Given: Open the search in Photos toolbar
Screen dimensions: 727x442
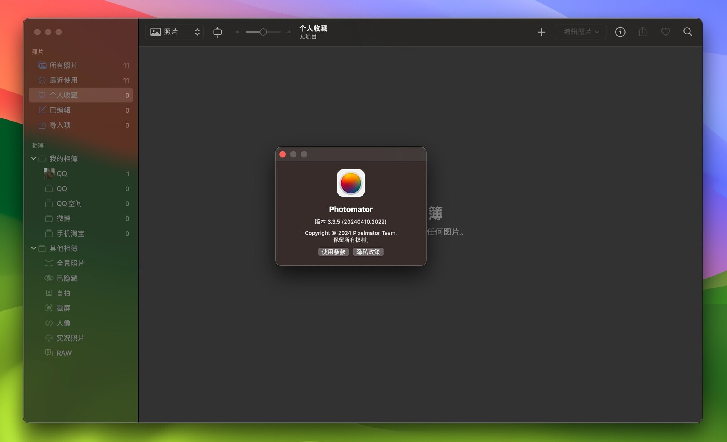Looking at the screenshot, I should click(x=688, y=32).
